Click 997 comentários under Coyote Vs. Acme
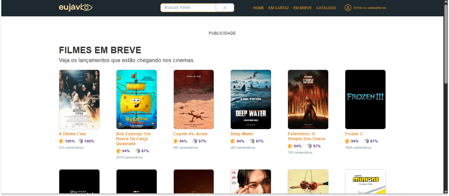 (x=186, y=148)
